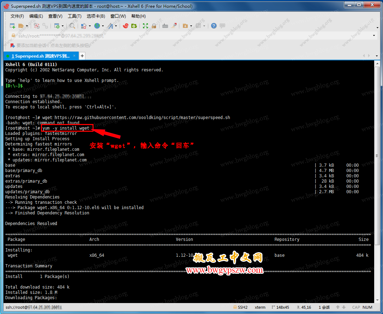Click the greyed window layout icon

click(x=198, y=26)
